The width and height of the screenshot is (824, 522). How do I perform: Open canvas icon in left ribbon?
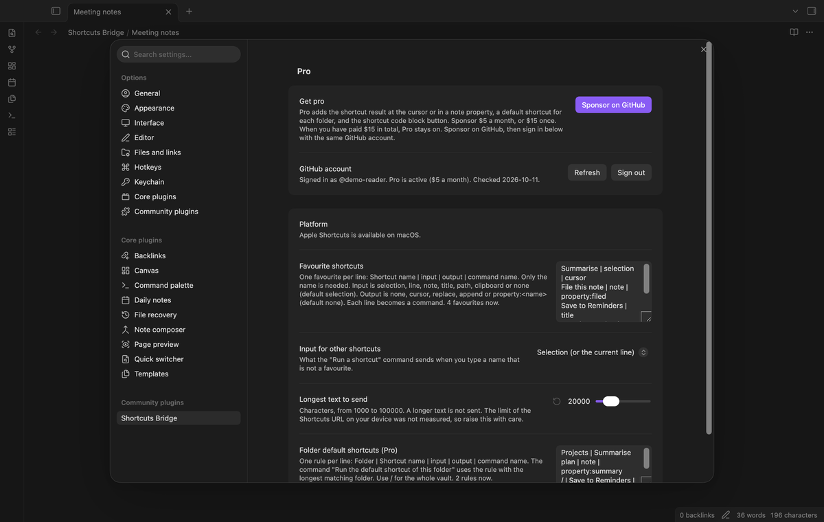[12, 66]
